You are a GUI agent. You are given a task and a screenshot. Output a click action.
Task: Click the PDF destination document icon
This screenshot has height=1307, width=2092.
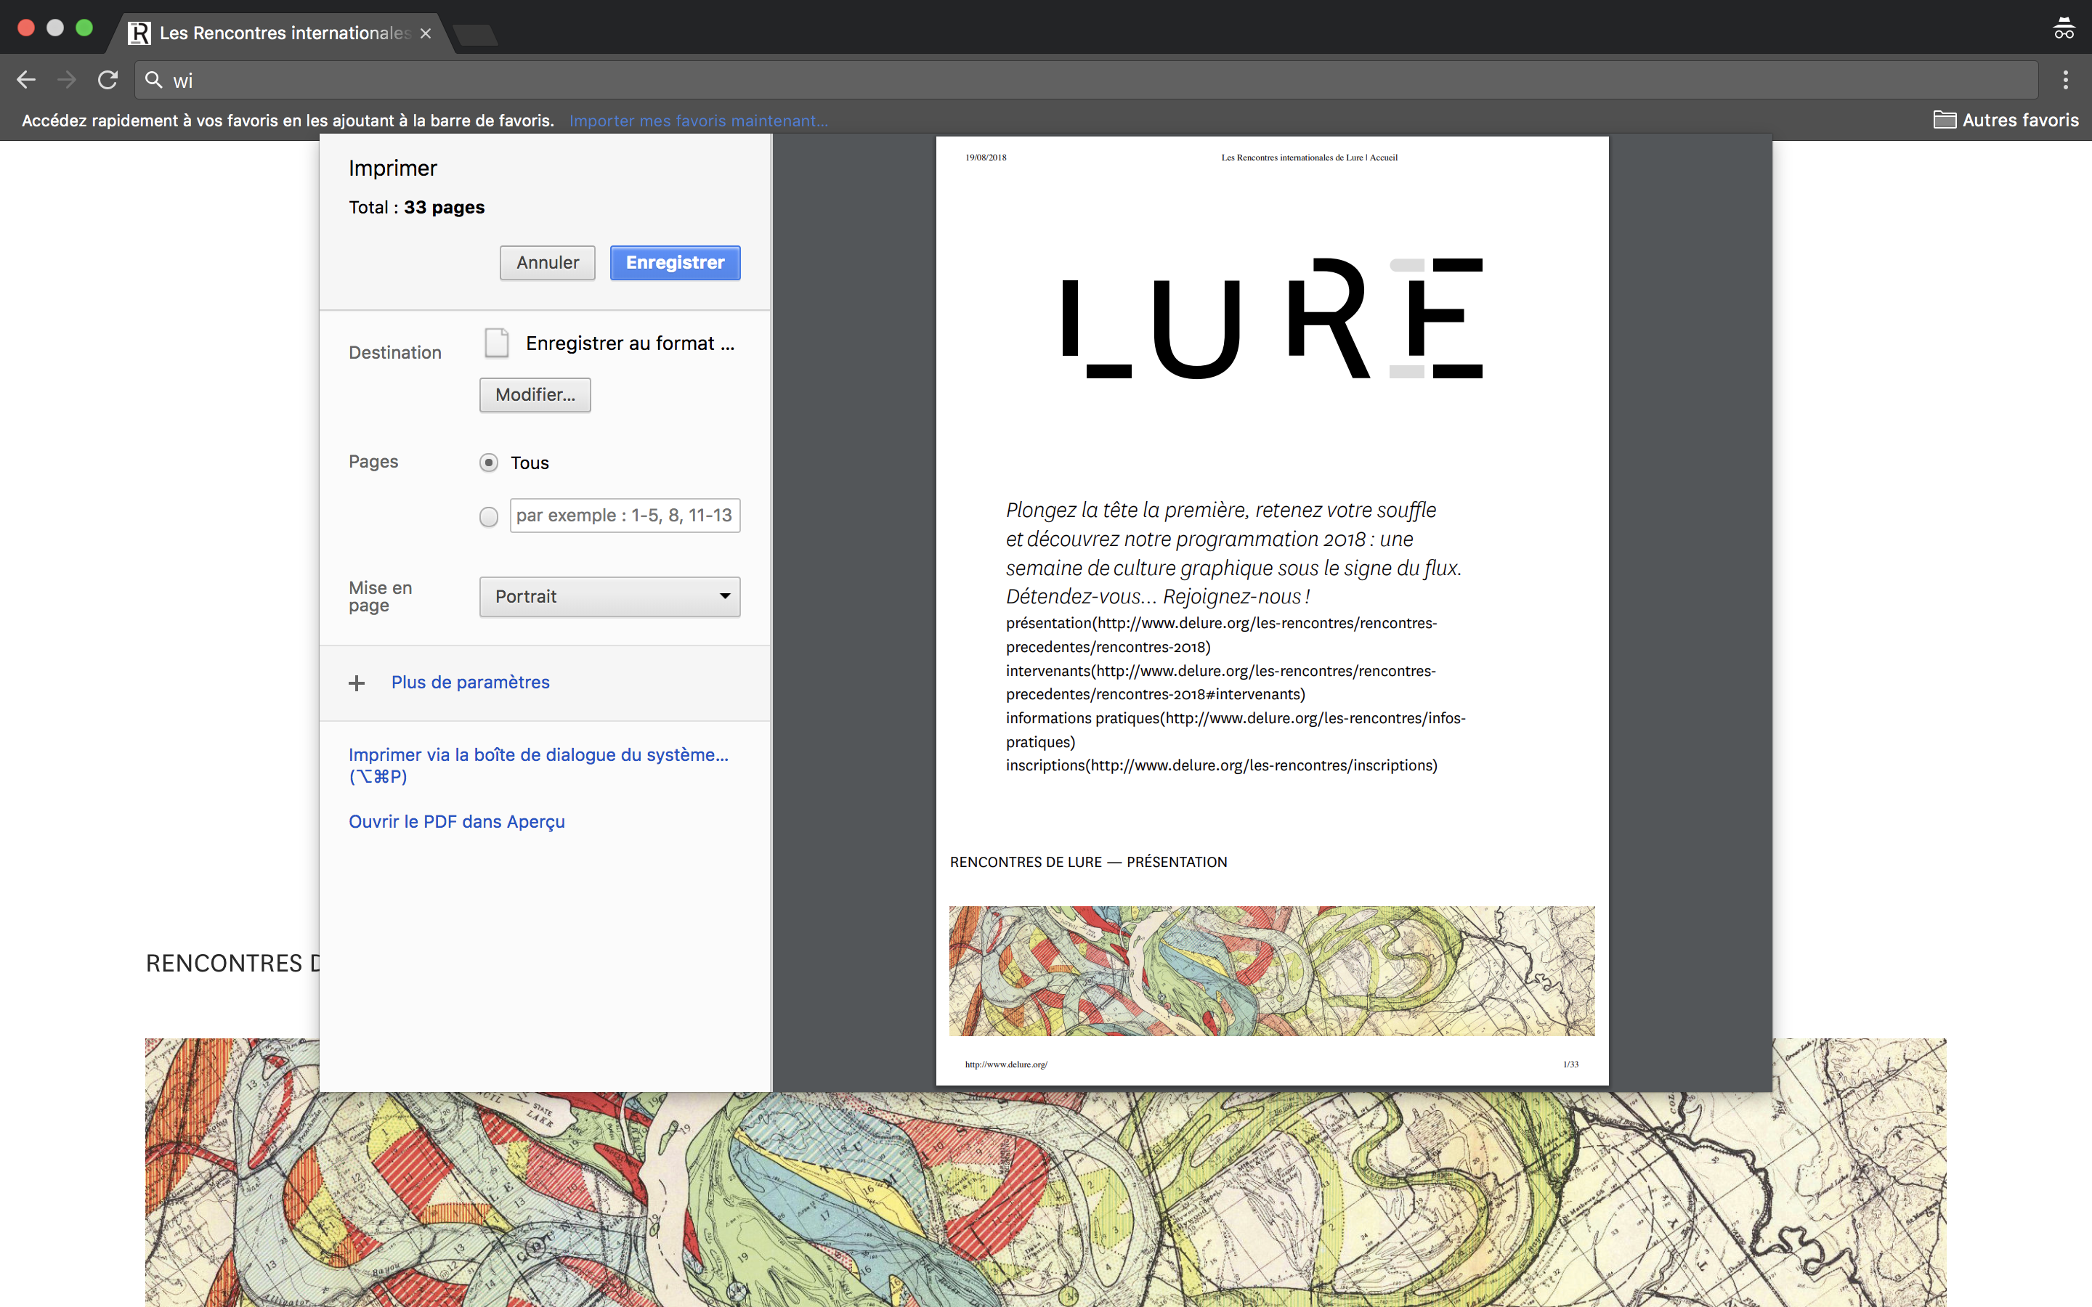click(496, 343)
